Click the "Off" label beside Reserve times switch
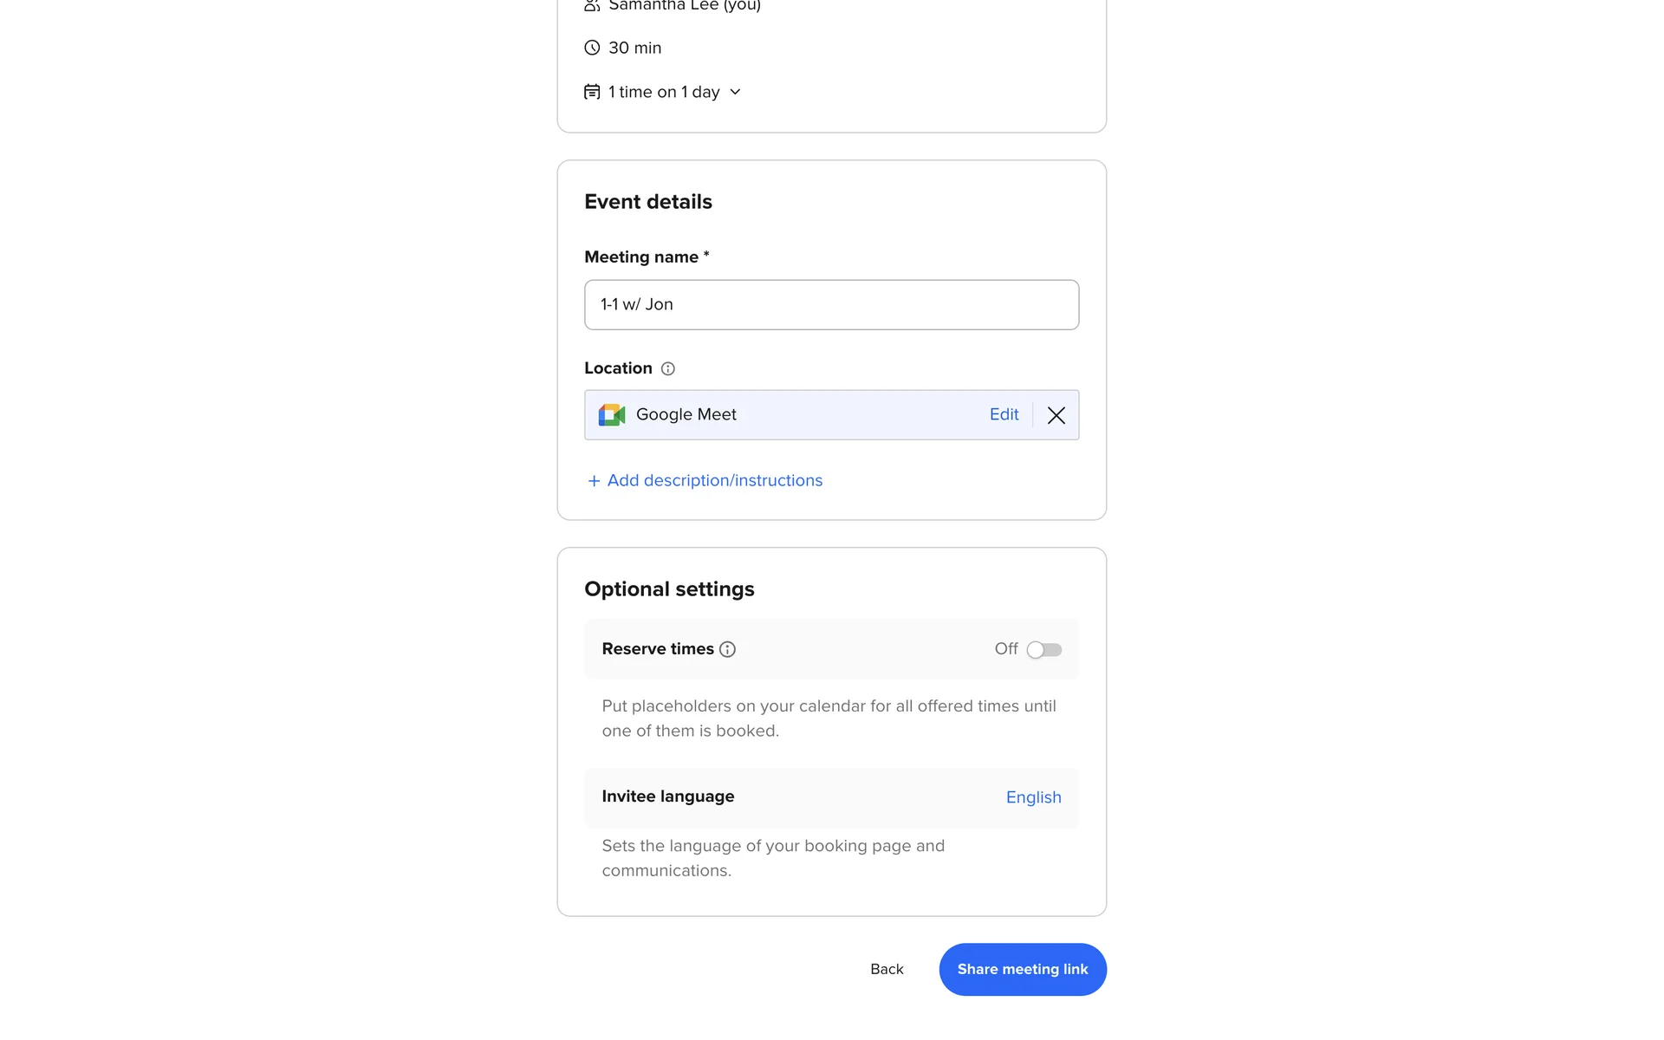This screenshot has height=1040, width=1664. pos(1005,649)
